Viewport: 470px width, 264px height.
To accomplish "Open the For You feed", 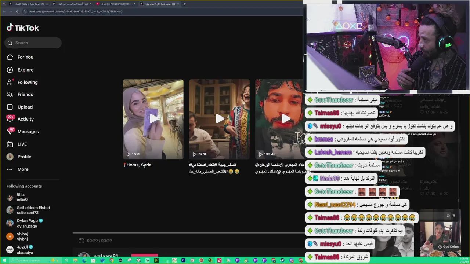I will click(x=25, y=57).
